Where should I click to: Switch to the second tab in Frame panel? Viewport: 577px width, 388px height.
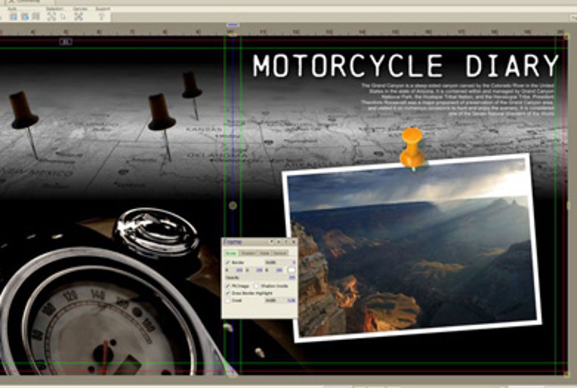tap(248, 253)
